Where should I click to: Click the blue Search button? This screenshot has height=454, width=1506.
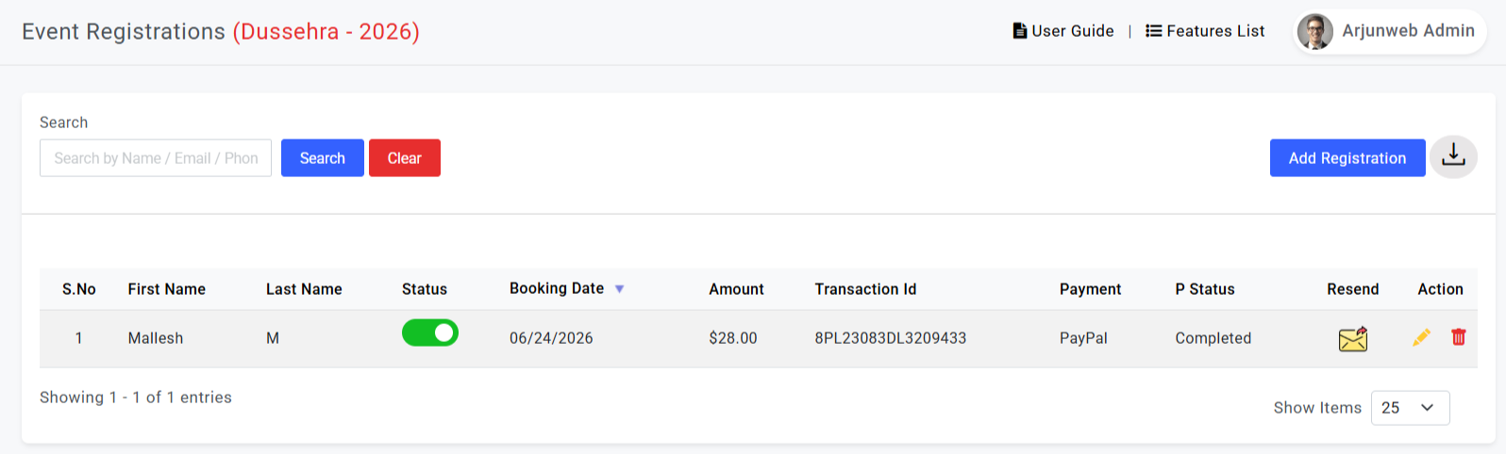(x=323, y=158)
